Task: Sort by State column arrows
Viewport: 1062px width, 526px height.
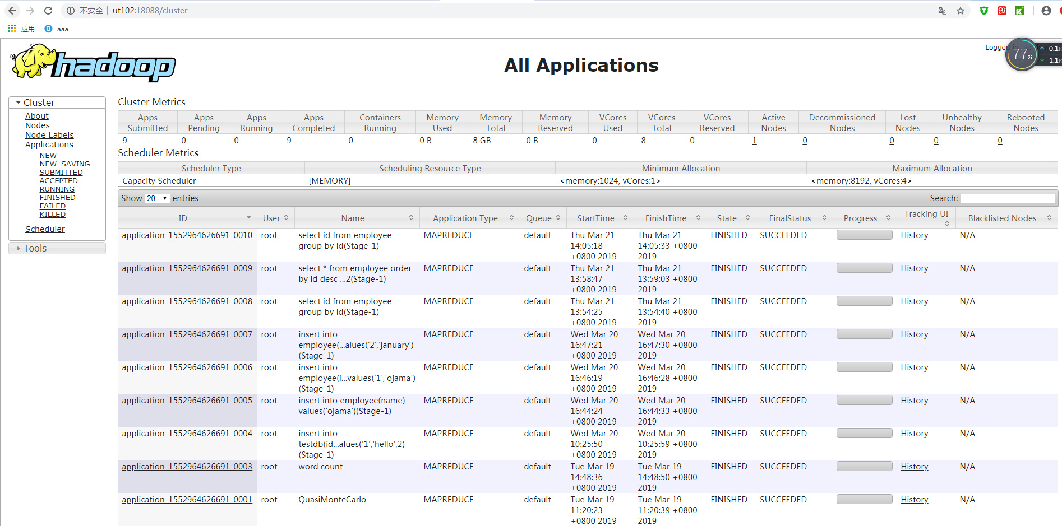Action: coord(747,218)
